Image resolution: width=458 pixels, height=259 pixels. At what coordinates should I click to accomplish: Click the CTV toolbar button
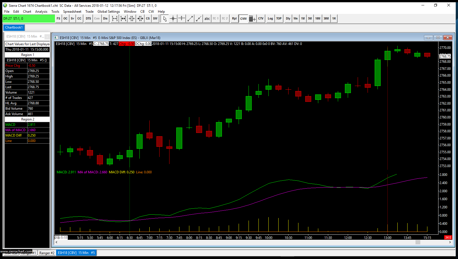[261, 19]
